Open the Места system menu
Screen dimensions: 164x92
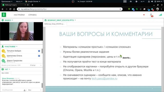click(19, 2)
